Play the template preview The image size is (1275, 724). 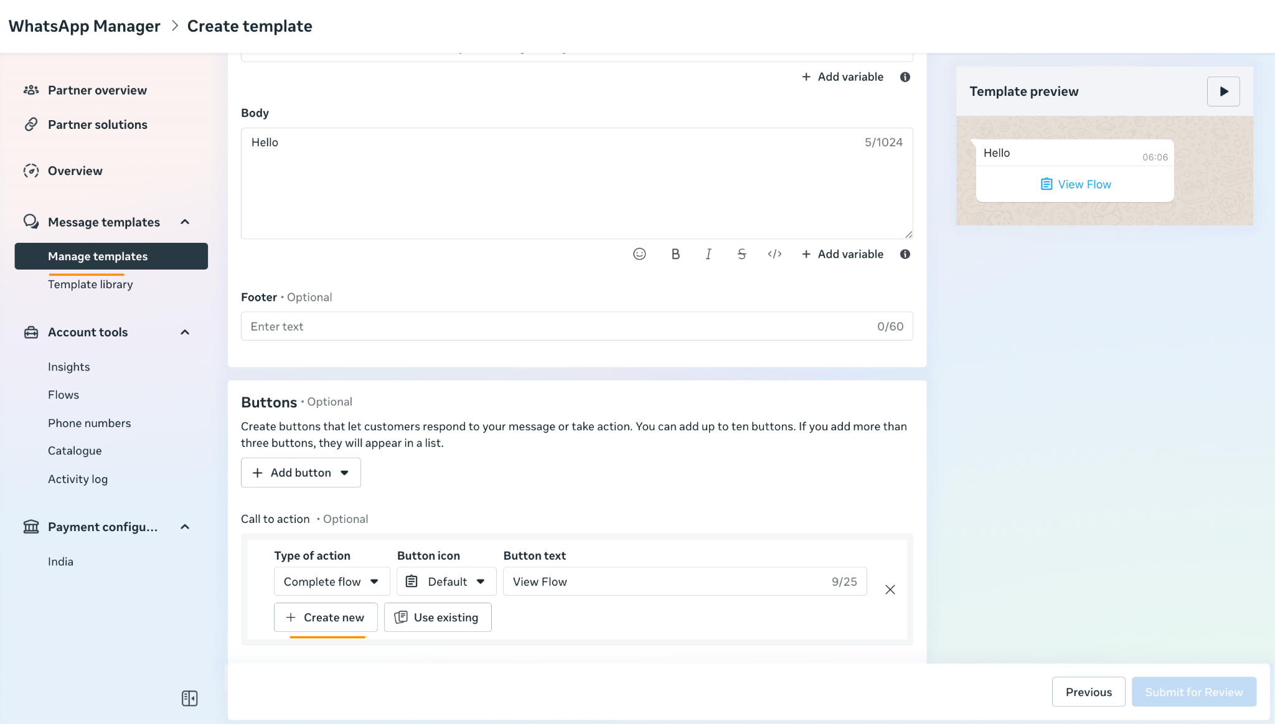[1223, 92]
